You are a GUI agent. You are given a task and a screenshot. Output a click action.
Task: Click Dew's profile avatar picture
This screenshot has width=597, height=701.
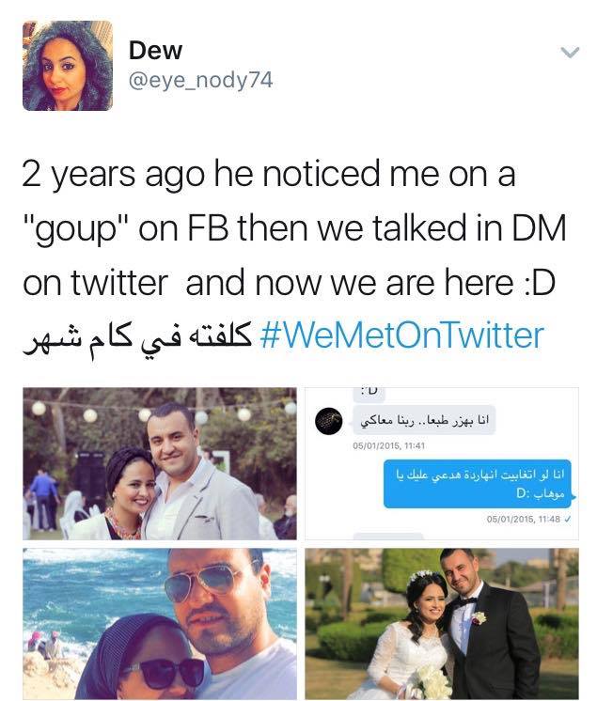tap(68, 66)
